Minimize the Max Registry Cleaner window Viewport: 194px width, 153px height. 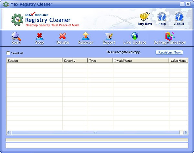click(182, 4)
